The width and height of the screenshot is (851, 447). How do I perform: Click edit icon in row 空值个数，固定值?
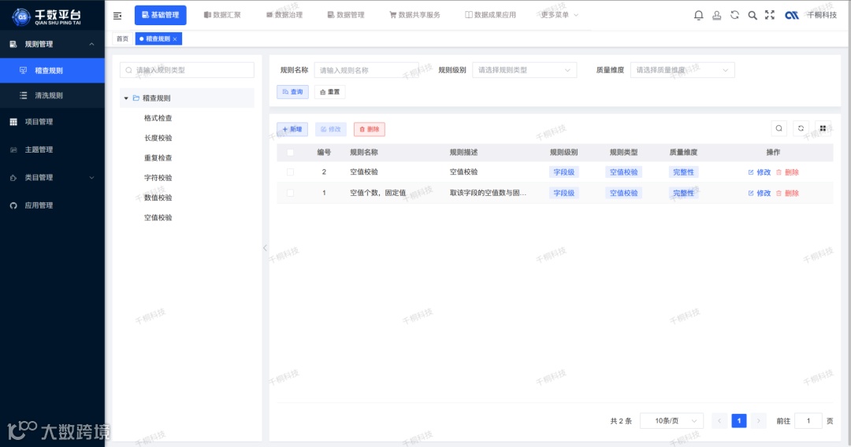pyautogui.click(x=751, y=193)
